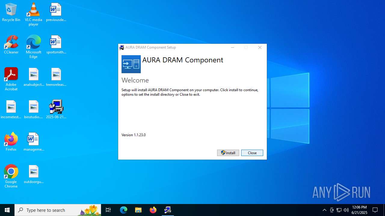Select the previousde... Word document

56,13
